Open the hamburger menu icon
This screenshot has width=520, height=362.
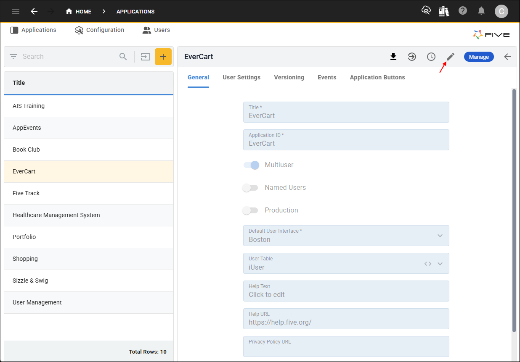point(16,11)
